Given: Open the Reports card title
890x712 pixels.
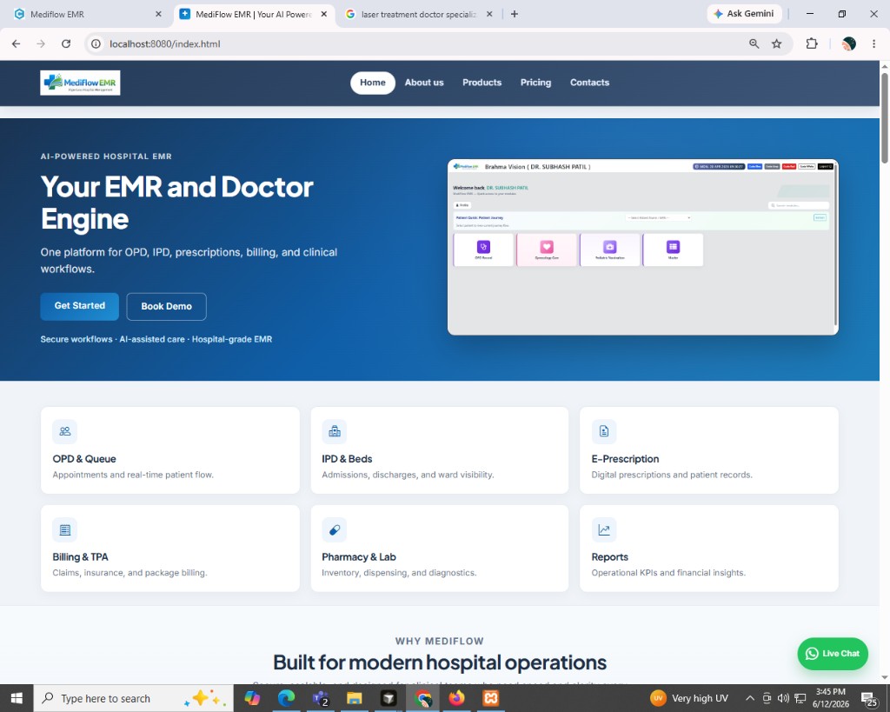Looking at the screenshot, I should [x=609, y=557].
